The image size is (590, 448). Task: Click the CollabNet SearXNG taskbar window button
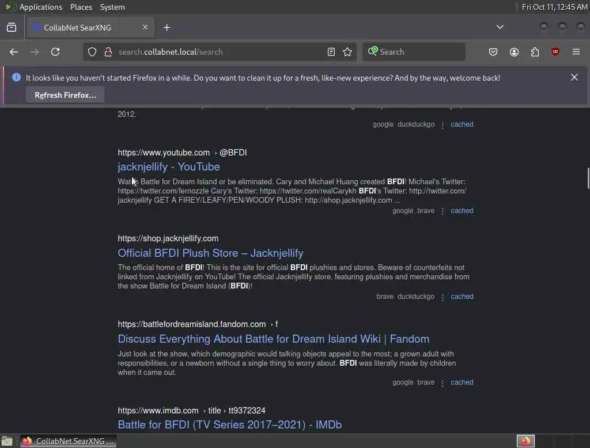(x=68, y=441)
